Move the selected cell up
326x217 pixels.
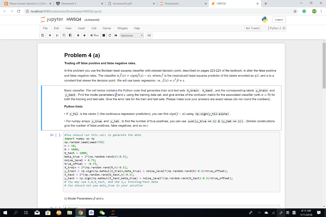[x=78, y=35]
